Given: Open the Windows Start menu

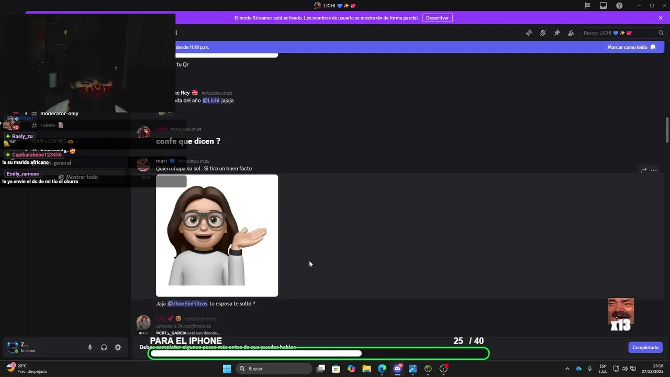Looking at the screenshot, I should click(227, 369).
